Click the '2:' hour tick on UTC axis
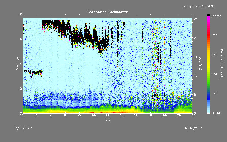The width and height of the screenshot is (227, 142). 37,116
